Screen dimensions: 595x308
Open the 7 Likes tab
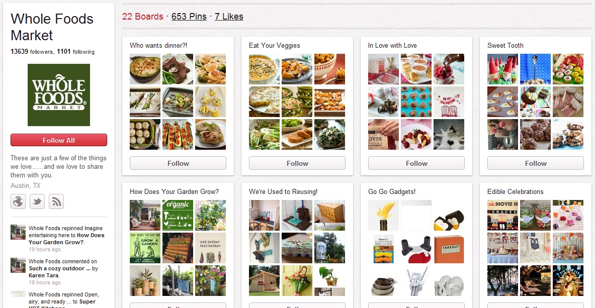click(x=229, y=17)
